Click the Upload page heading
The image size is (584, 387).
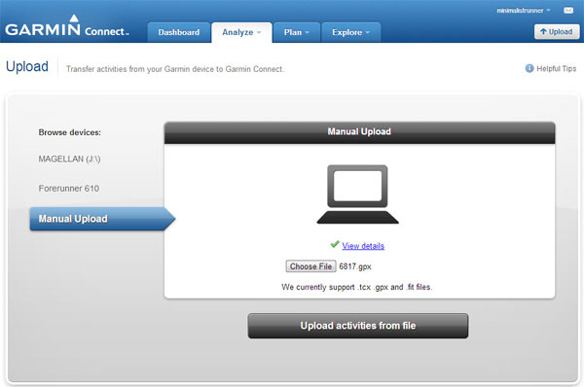pos(27,66)
